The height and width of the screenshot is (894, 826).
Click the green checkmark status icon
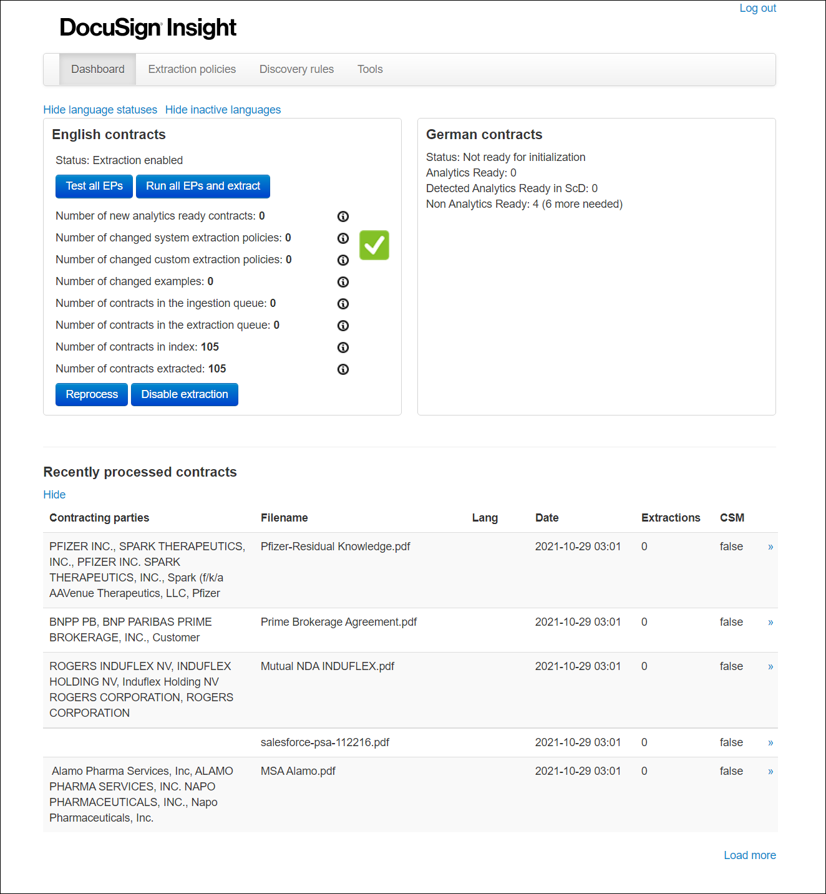coord(374,245)
